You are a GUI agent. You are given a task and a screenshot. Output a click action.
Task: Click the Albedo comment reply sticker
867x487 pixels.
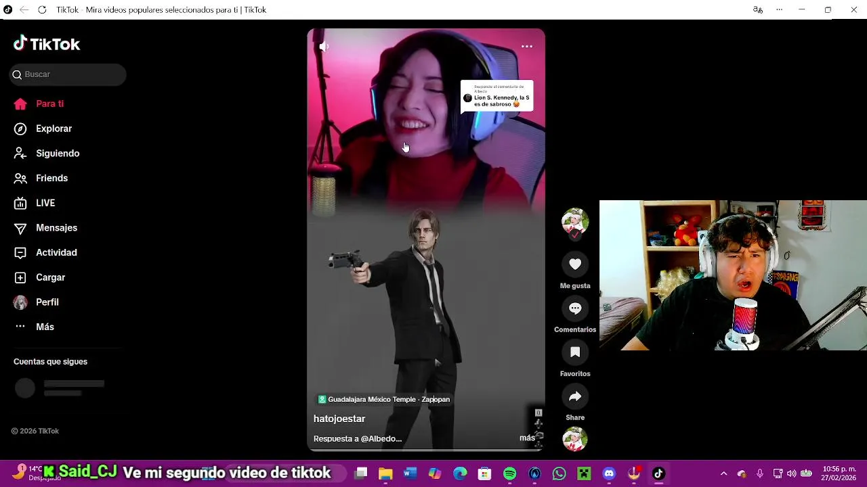[496, 97]
